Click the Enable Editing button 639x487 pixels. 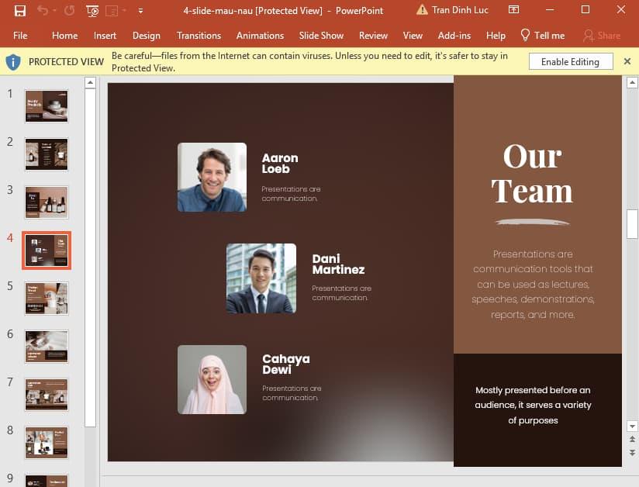coord(570,61)
